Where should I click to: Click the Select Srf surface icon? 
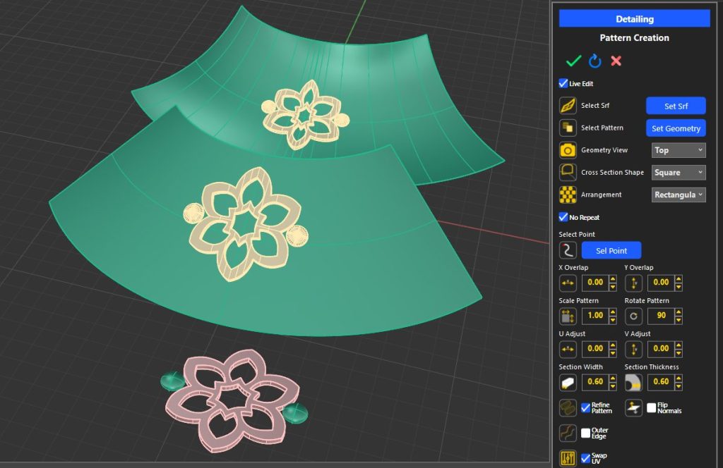pyautogui.click(x=568, y=106)
